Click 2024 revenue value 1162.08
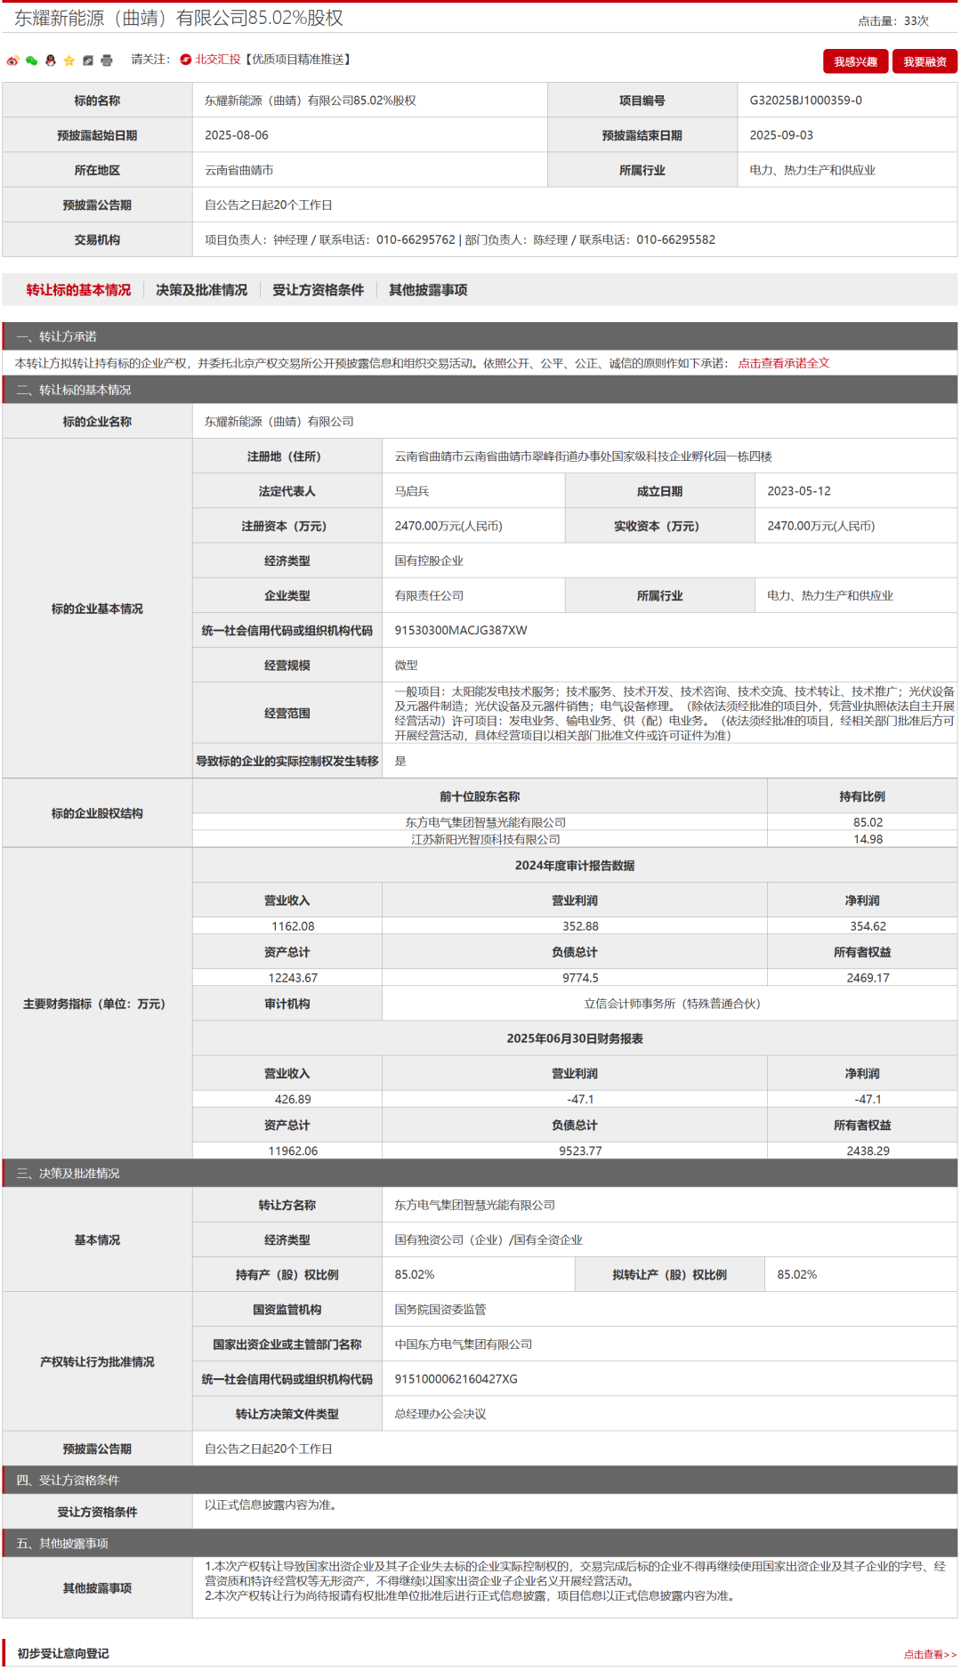Viewport: 961px width, 1671px height. coord(293,926)
